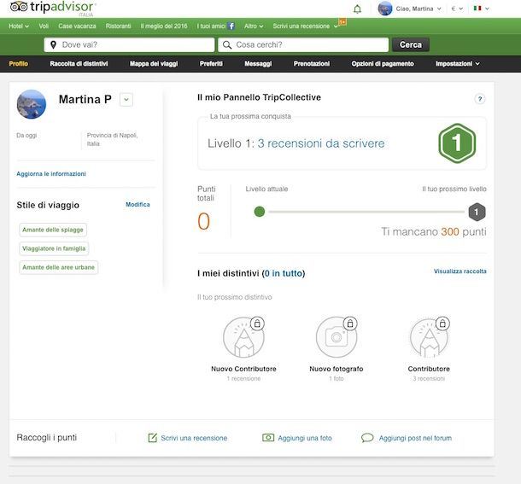Click the location pin icon in Dove vai field
This screenshot has height=484, width=521.
tap(53, 45)
